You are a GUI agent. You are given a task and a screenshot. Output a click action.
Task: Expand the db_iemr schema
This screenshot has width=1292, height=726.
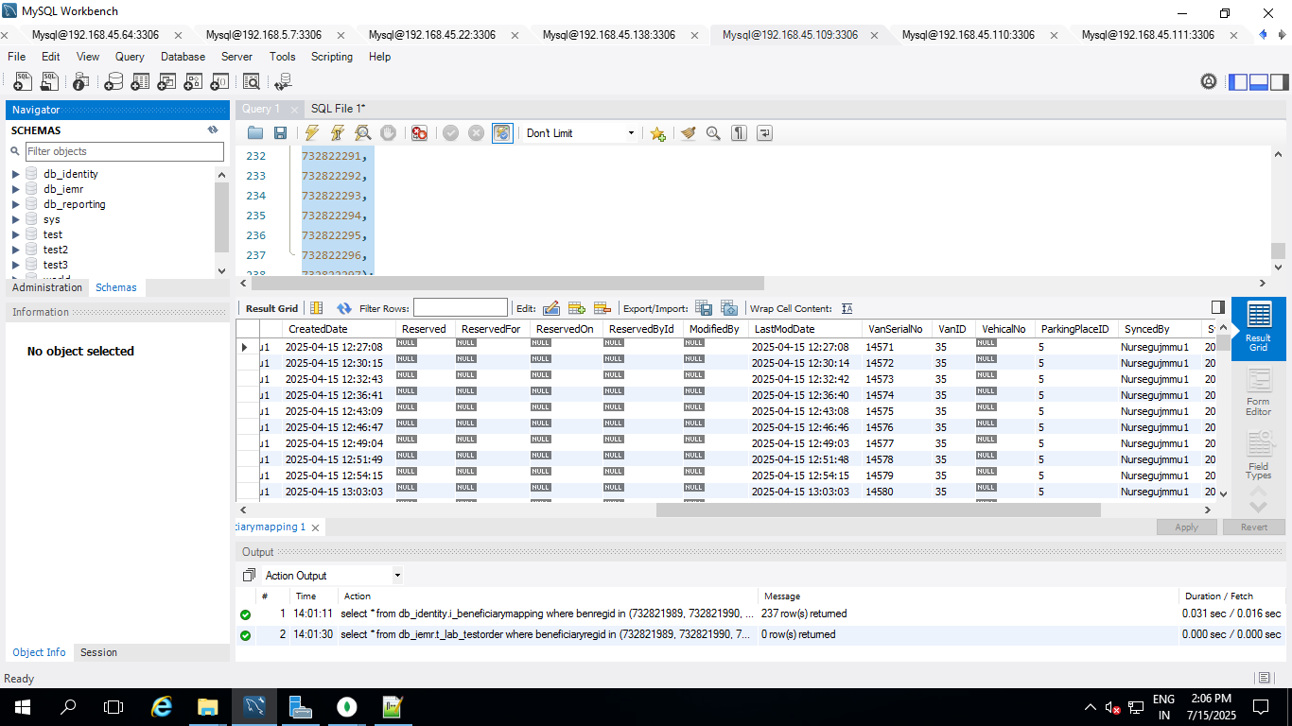[x=15, y=189]
